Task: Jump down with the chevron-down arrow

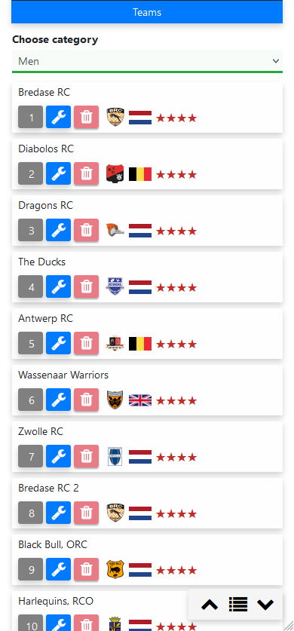Action: coord(265,605)
